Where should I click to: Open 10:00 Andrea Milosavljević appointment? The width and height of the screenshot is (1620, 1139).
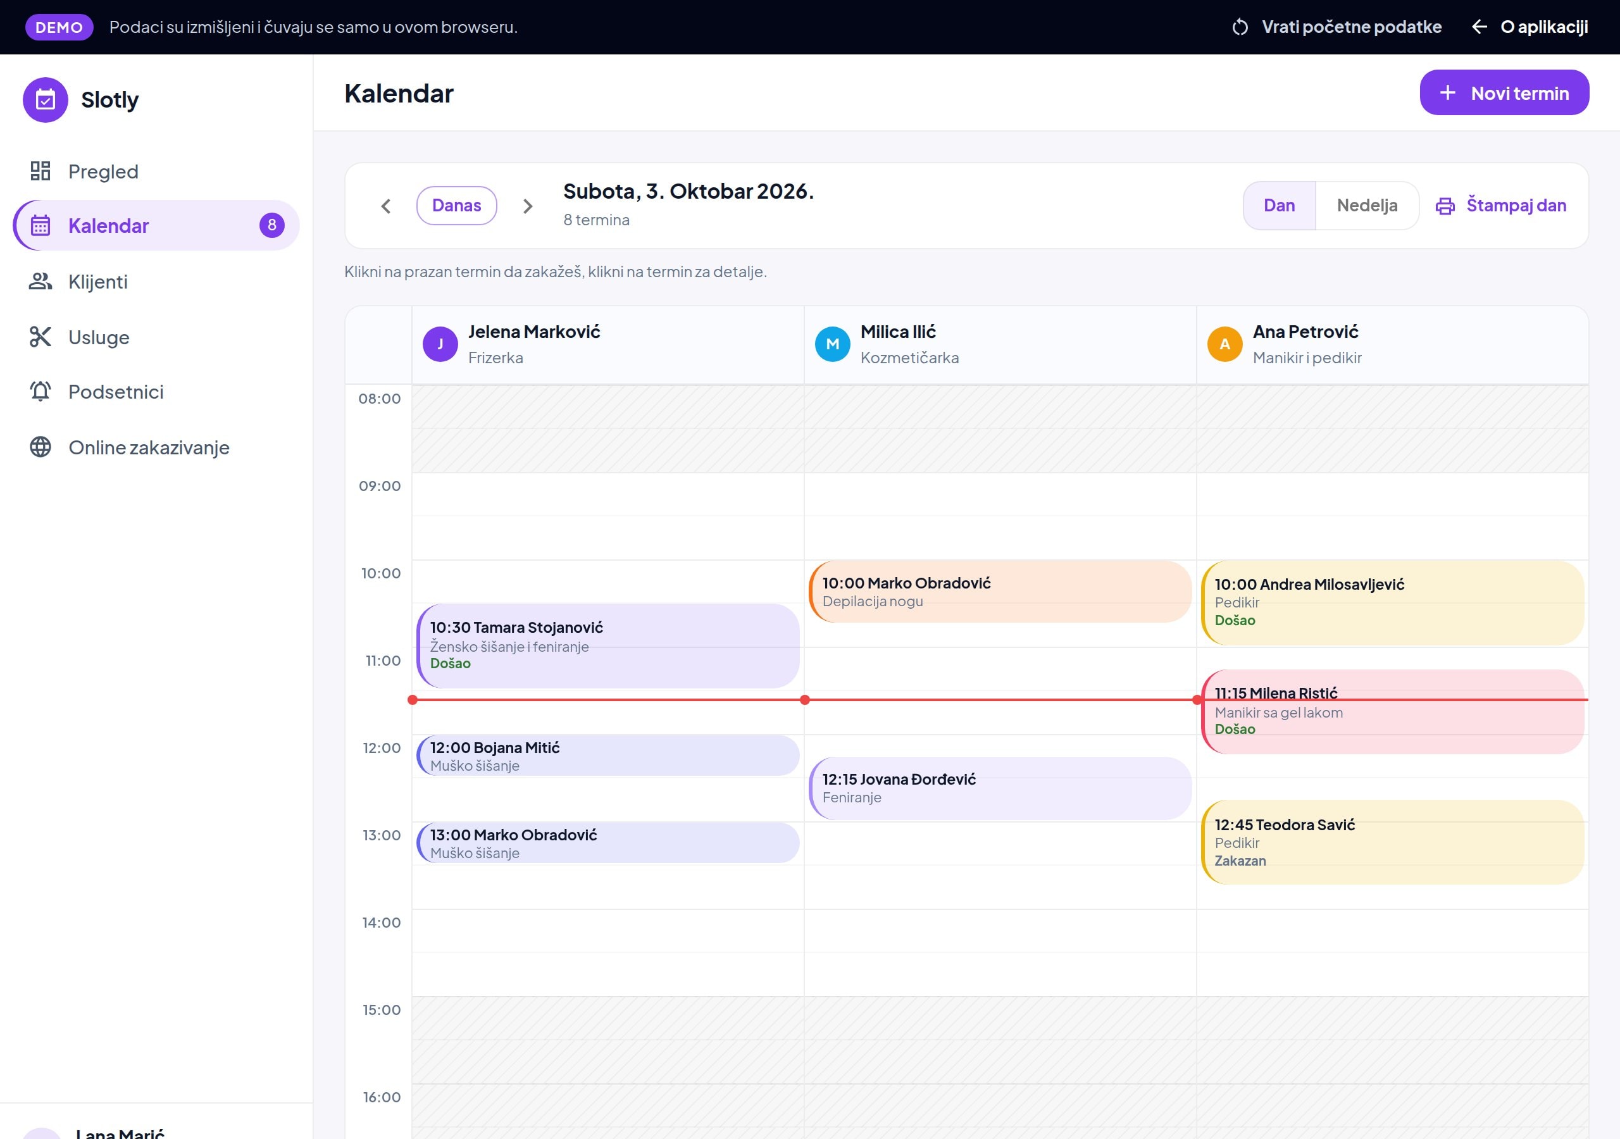pos(1393,602)
